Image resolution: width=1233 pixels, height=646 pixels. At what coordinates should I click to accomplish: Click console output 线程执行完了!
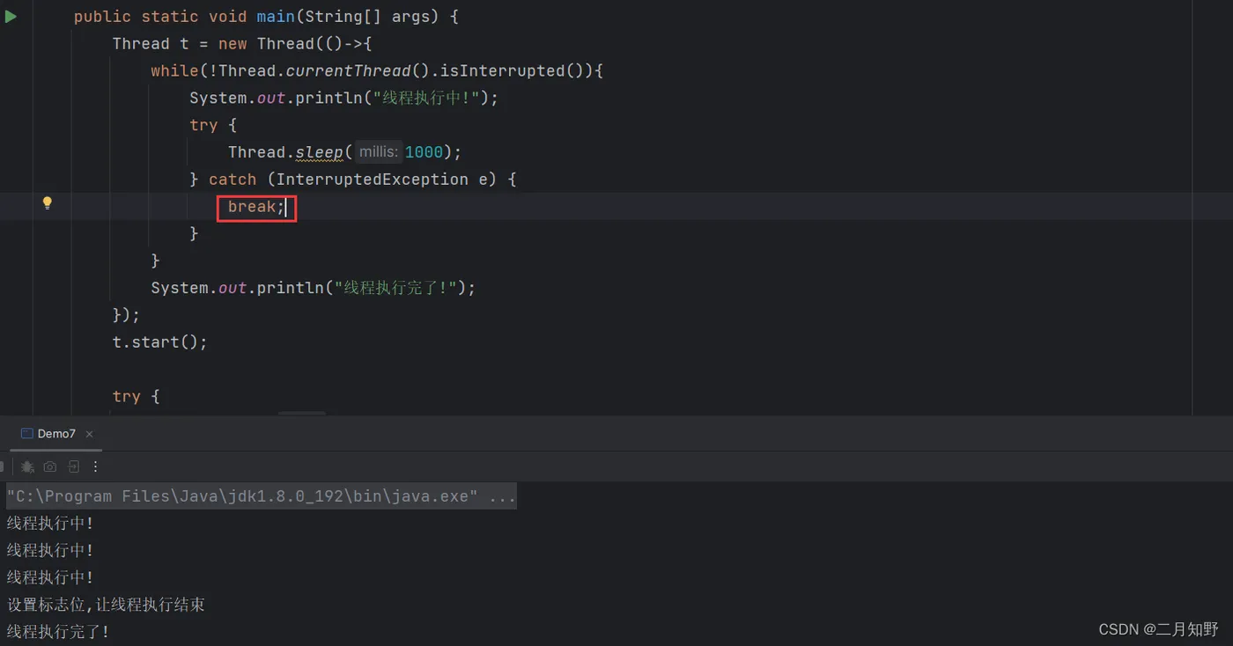pyautogui.click(x=58, y=631)
